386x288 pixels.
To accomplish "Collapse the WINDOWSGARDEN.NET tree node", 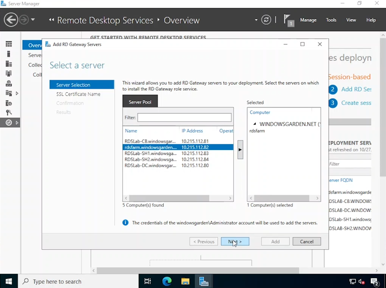I will [x=255, y=124].
